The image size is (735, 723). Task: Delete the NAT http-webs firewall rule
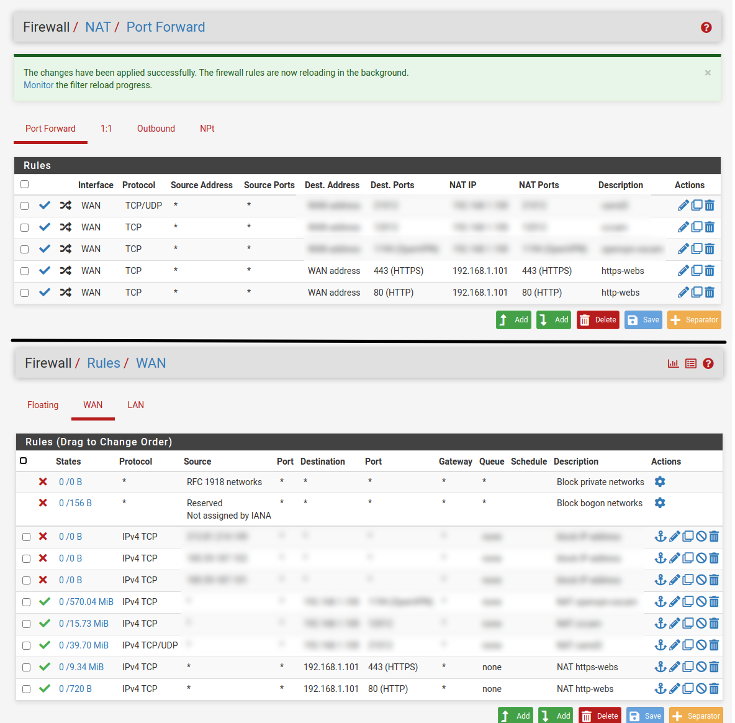coord(714,688)
